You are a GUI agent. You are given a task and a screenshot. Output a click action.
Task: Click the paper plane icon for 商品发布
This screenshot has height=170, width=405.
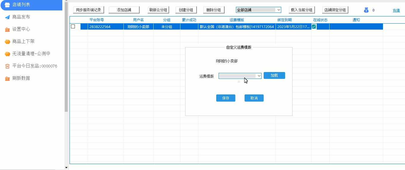click(x=7, y=17)
